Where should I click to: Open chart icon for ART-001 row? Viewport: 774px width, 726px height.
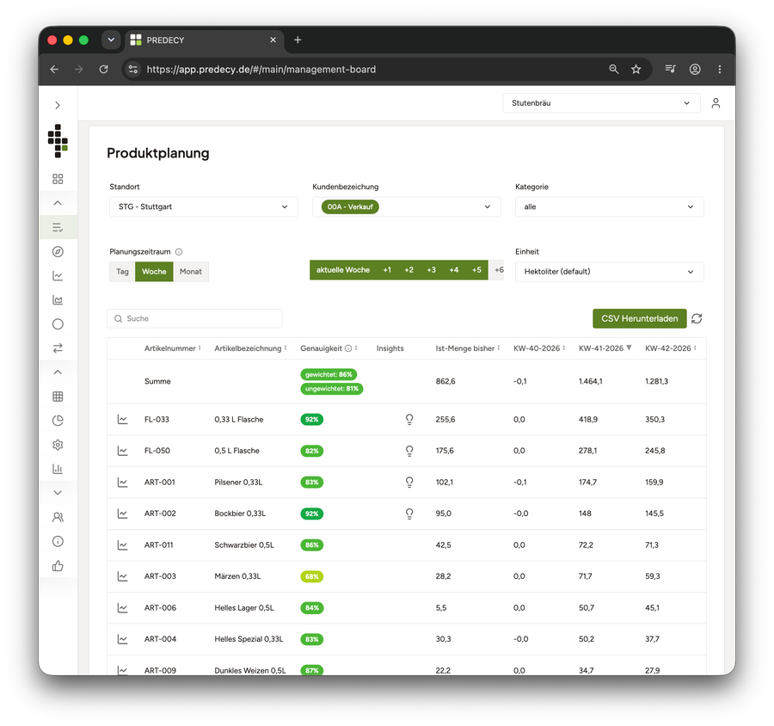pos(122,482)
